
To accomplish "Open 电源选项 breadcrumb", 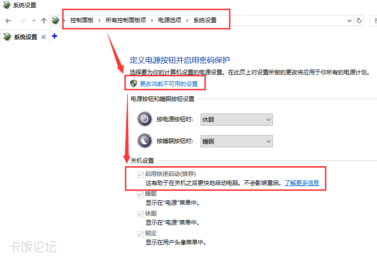I will point(170,20).
